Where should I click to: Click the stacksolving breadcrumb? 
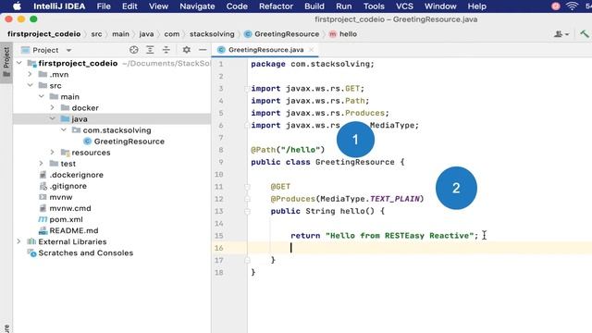212,34
